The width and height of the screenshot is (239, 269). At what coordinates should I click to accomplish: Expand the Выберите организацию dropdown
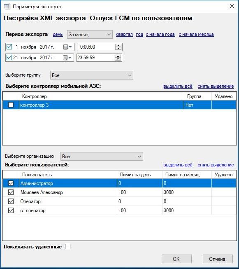(102, 156)
